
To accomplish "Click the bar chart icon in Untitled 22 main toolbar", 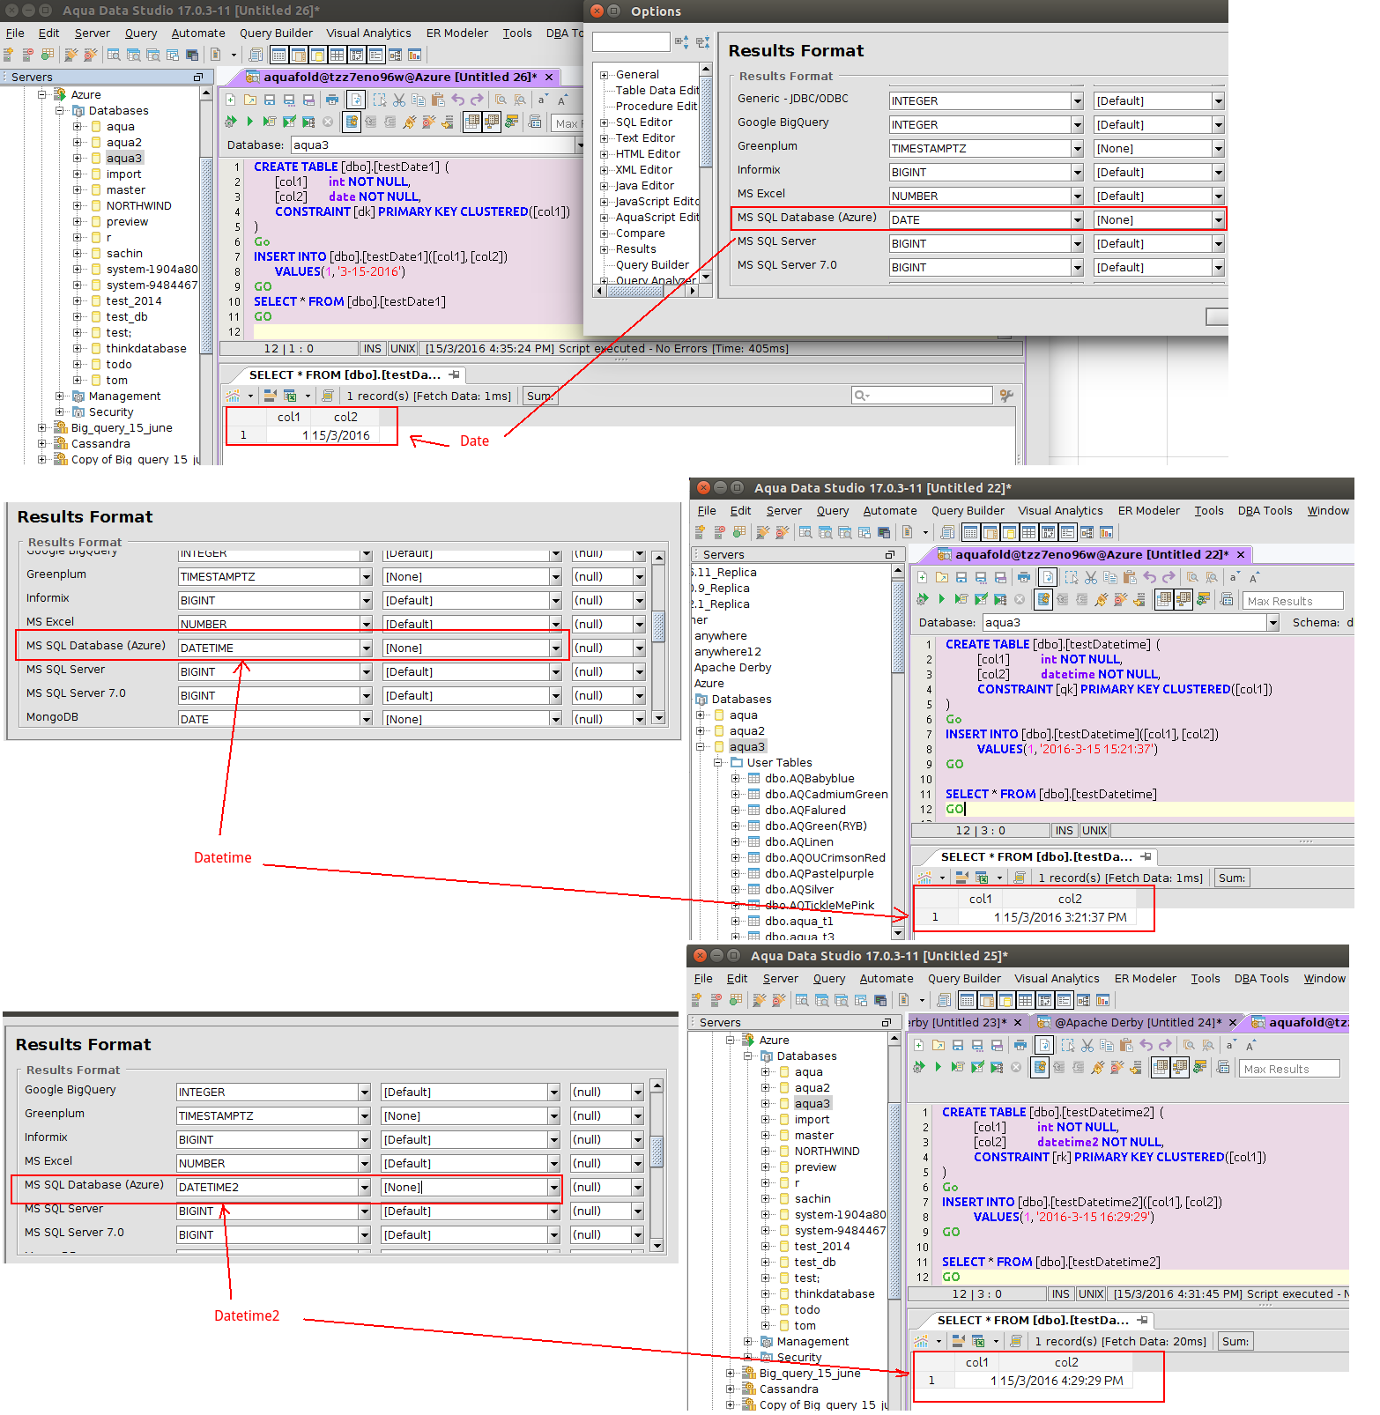I will [1106, 532].
